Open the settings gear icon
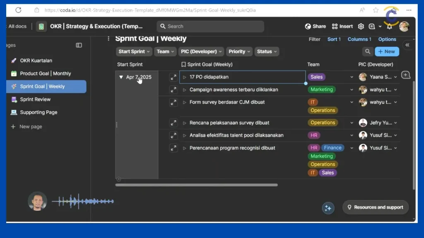The height and width of the screenshot is (238, 424). point(361,26)
